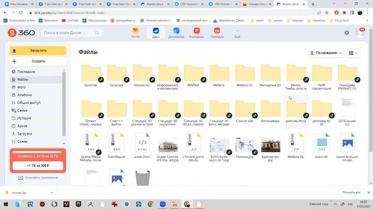The image size is (373, 209).
Task: Open the Вконтакте bookmark
Action: click(48, 21)
